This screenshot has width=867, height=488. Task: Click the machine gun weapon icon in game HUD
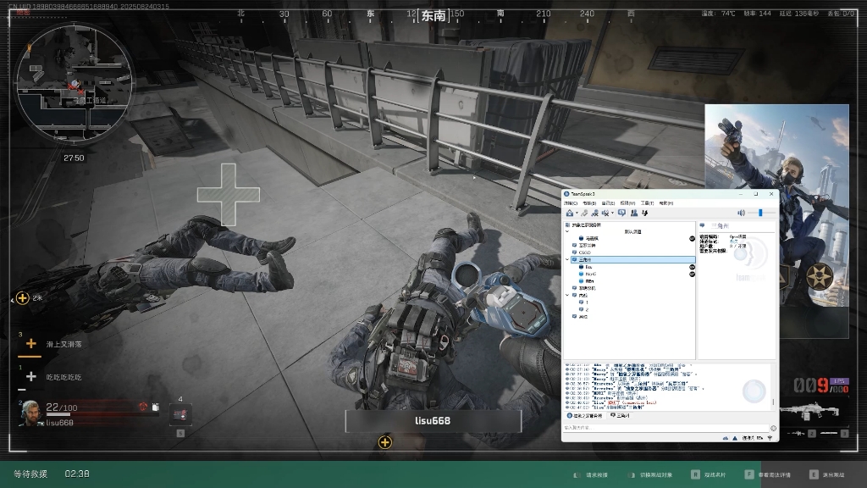809,411
